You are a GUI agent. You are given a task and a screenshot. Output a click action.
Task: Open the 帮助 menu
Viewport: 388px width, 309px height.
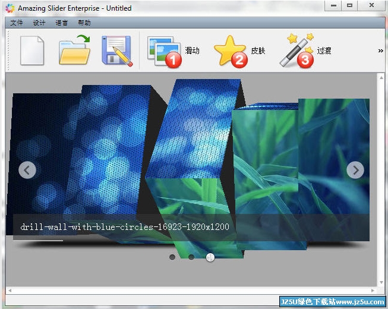pos(84,23)
